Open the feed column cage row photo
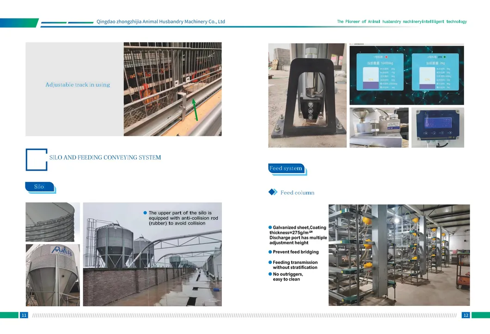The width and height of the screenshot is (490, 334). (399, 255)
